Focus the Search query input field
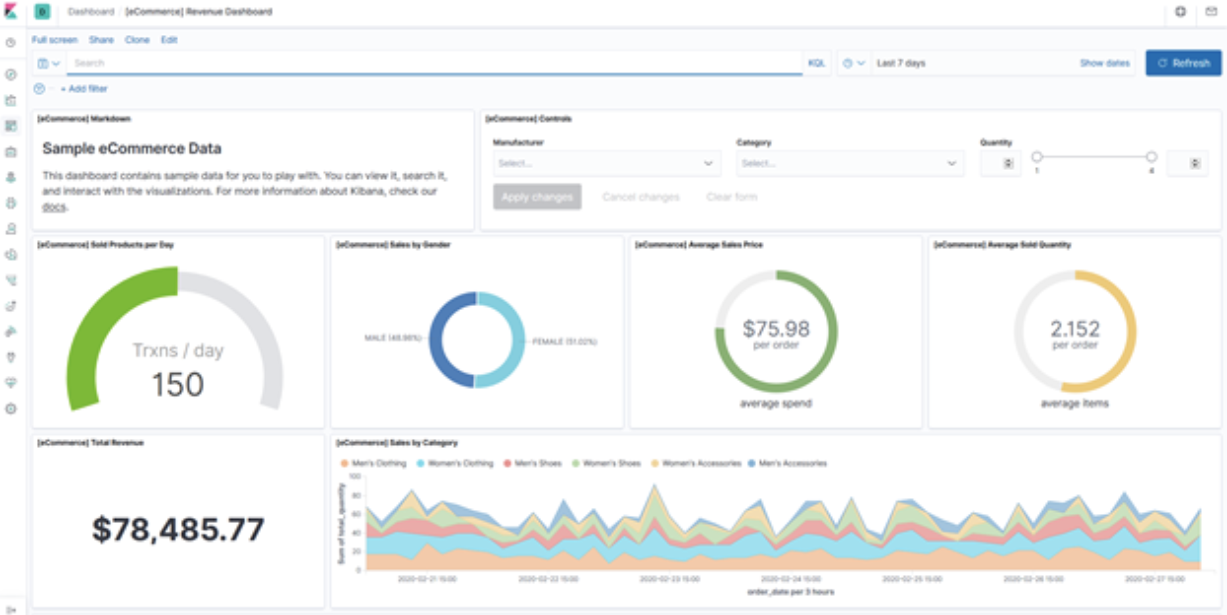Viewport: 1227px width, 615px height. [434, 63]
